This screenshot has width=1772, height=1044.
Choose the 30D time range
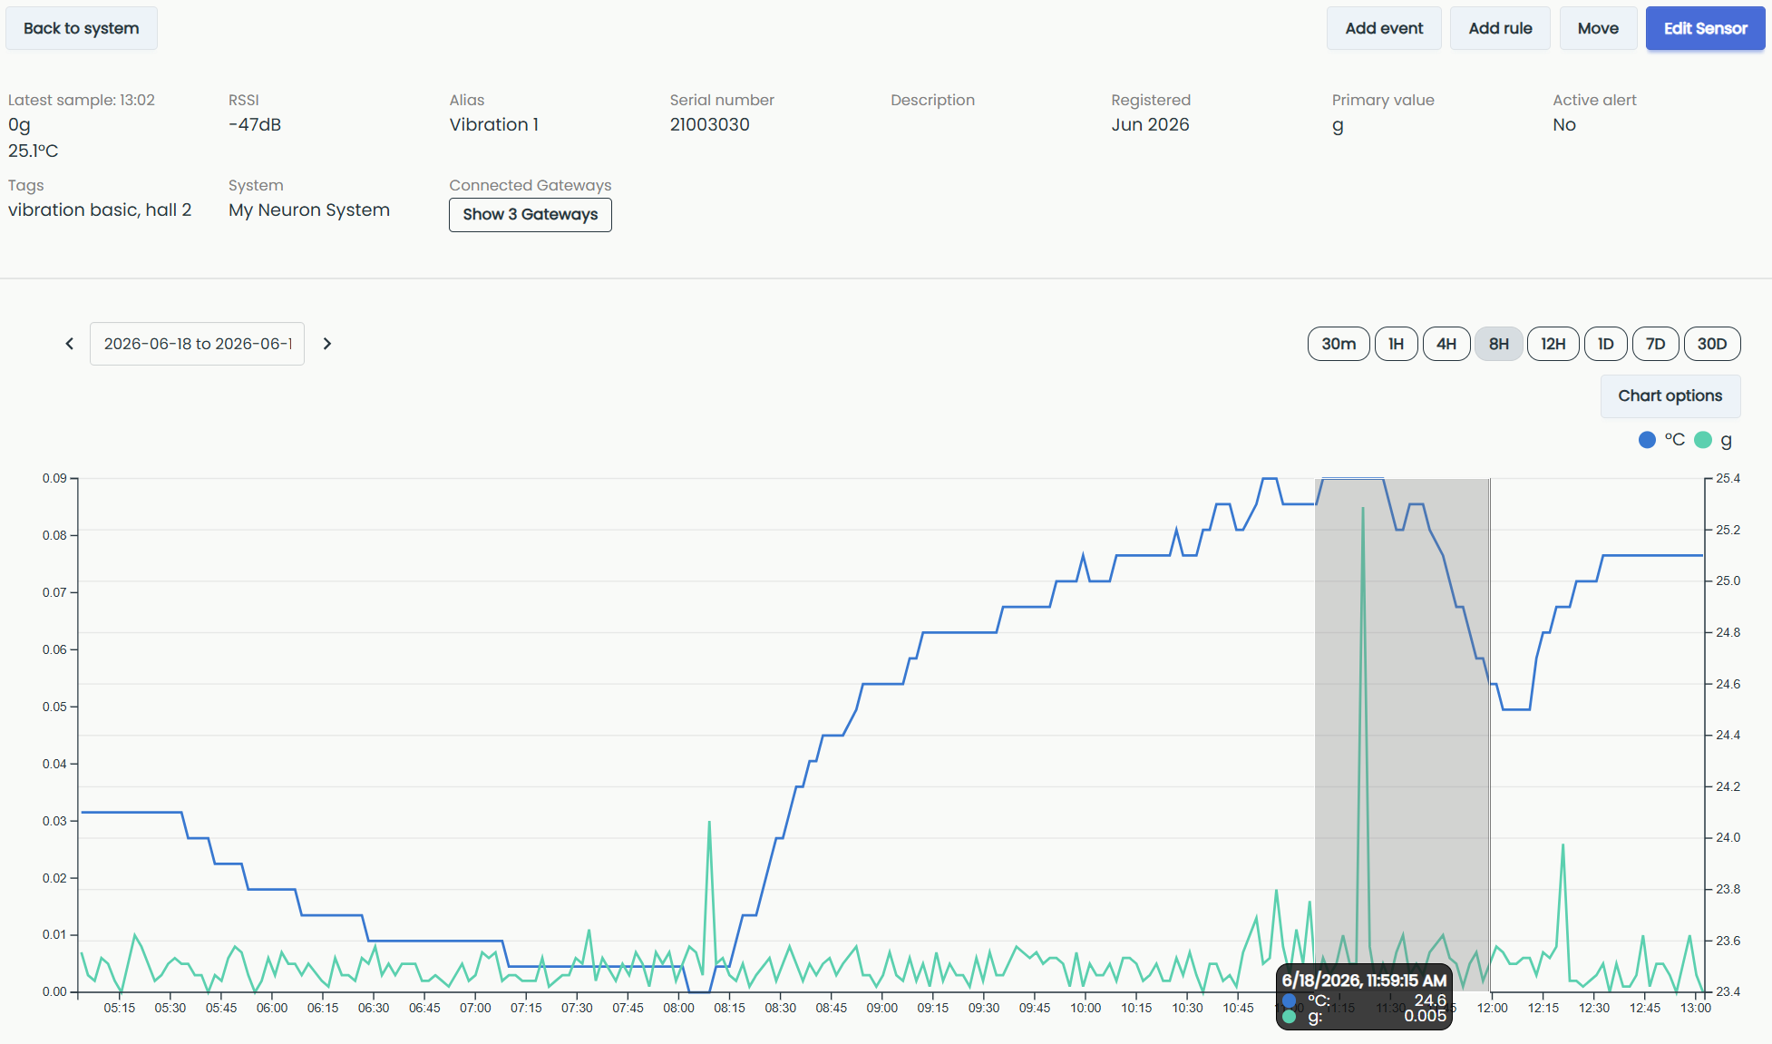click(1712, 344)
